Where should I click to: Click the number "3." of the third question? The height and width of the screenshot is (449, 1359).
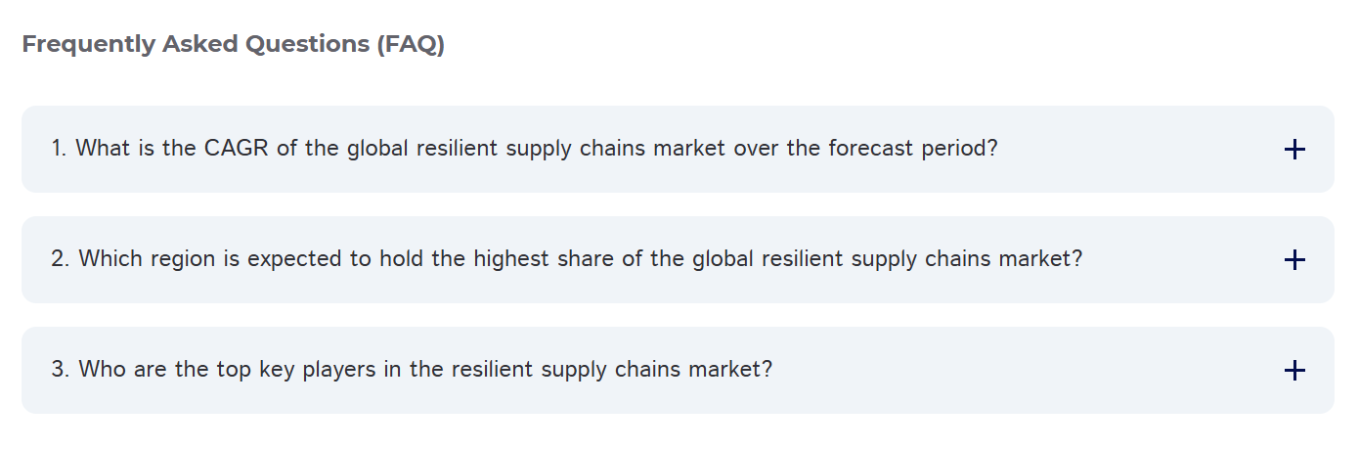(61, 370)
